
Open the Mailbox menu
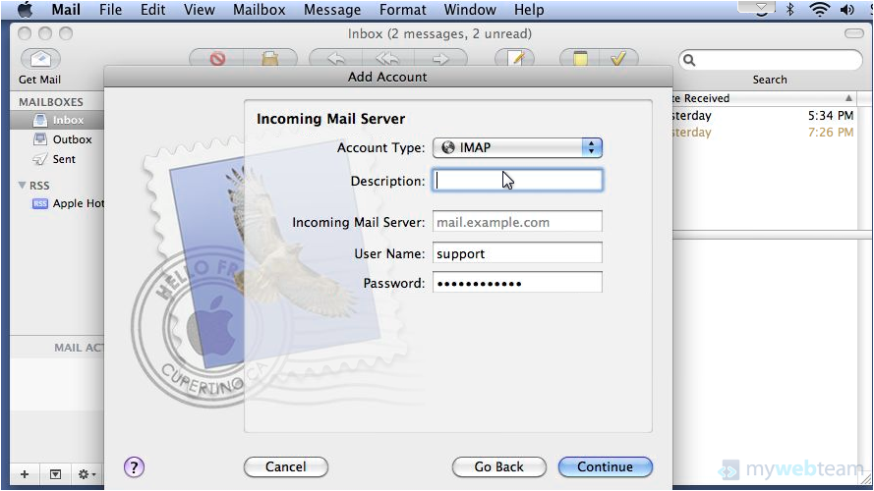click(x=260, y=10)
